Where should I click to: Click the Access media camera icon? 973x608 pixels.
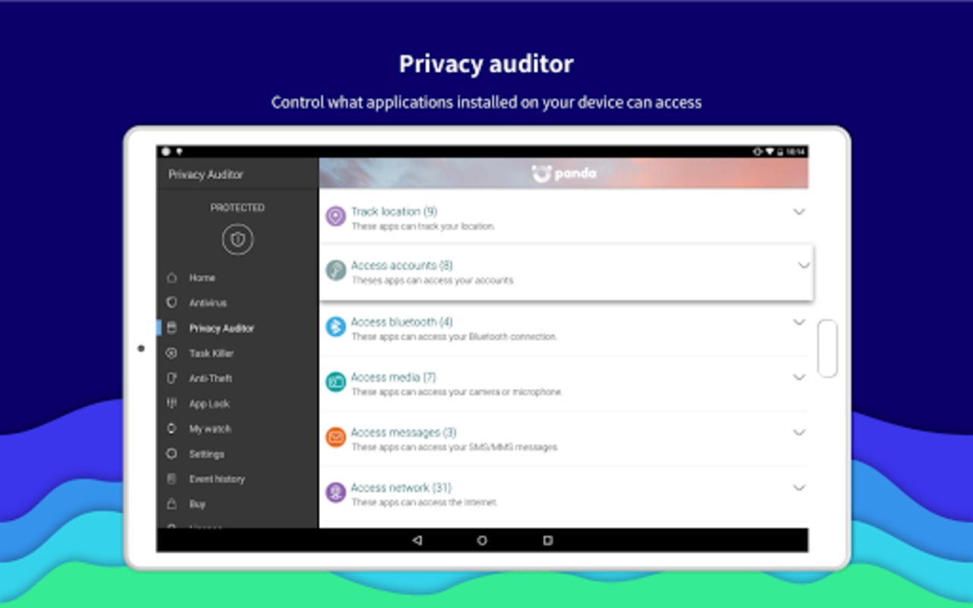coord(335,382)
